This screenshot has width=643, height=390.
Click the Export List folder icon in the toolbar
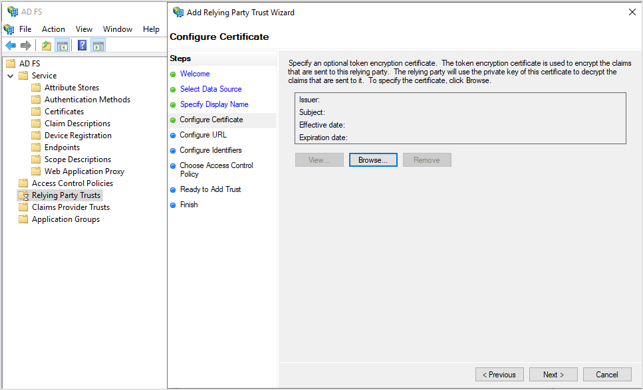click(45, 45)
